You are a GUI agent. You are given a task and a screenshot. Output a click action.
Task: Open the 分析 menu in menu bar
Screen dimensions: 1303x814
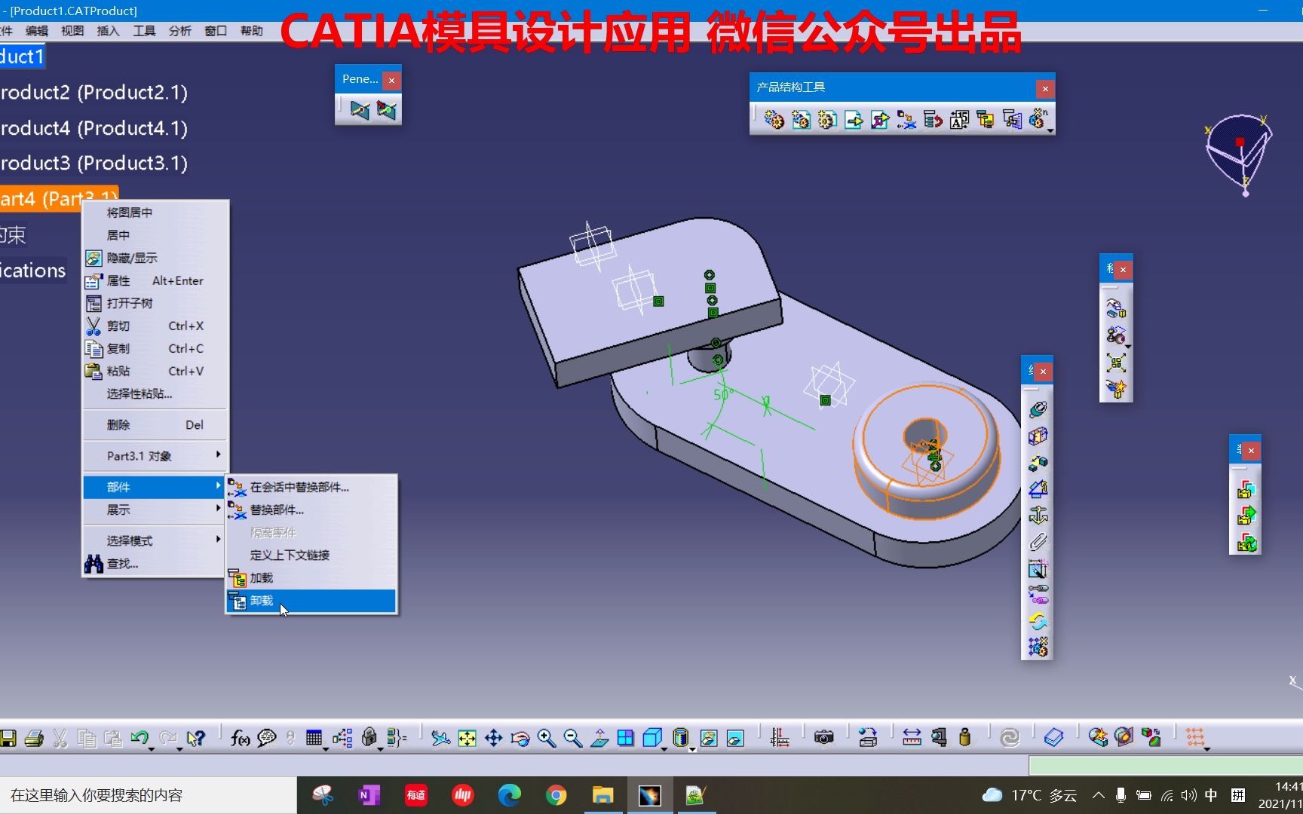tap(180, 31)
